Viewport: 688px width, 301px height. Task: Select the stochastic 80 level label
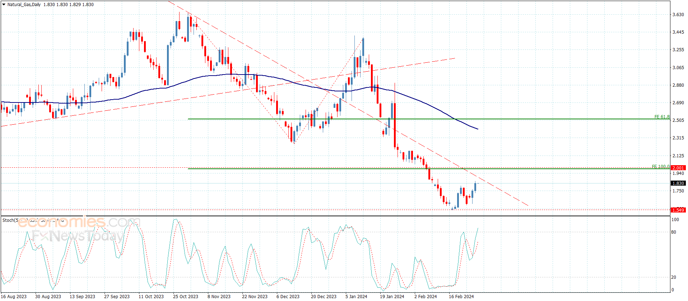(x=674, y=232)
